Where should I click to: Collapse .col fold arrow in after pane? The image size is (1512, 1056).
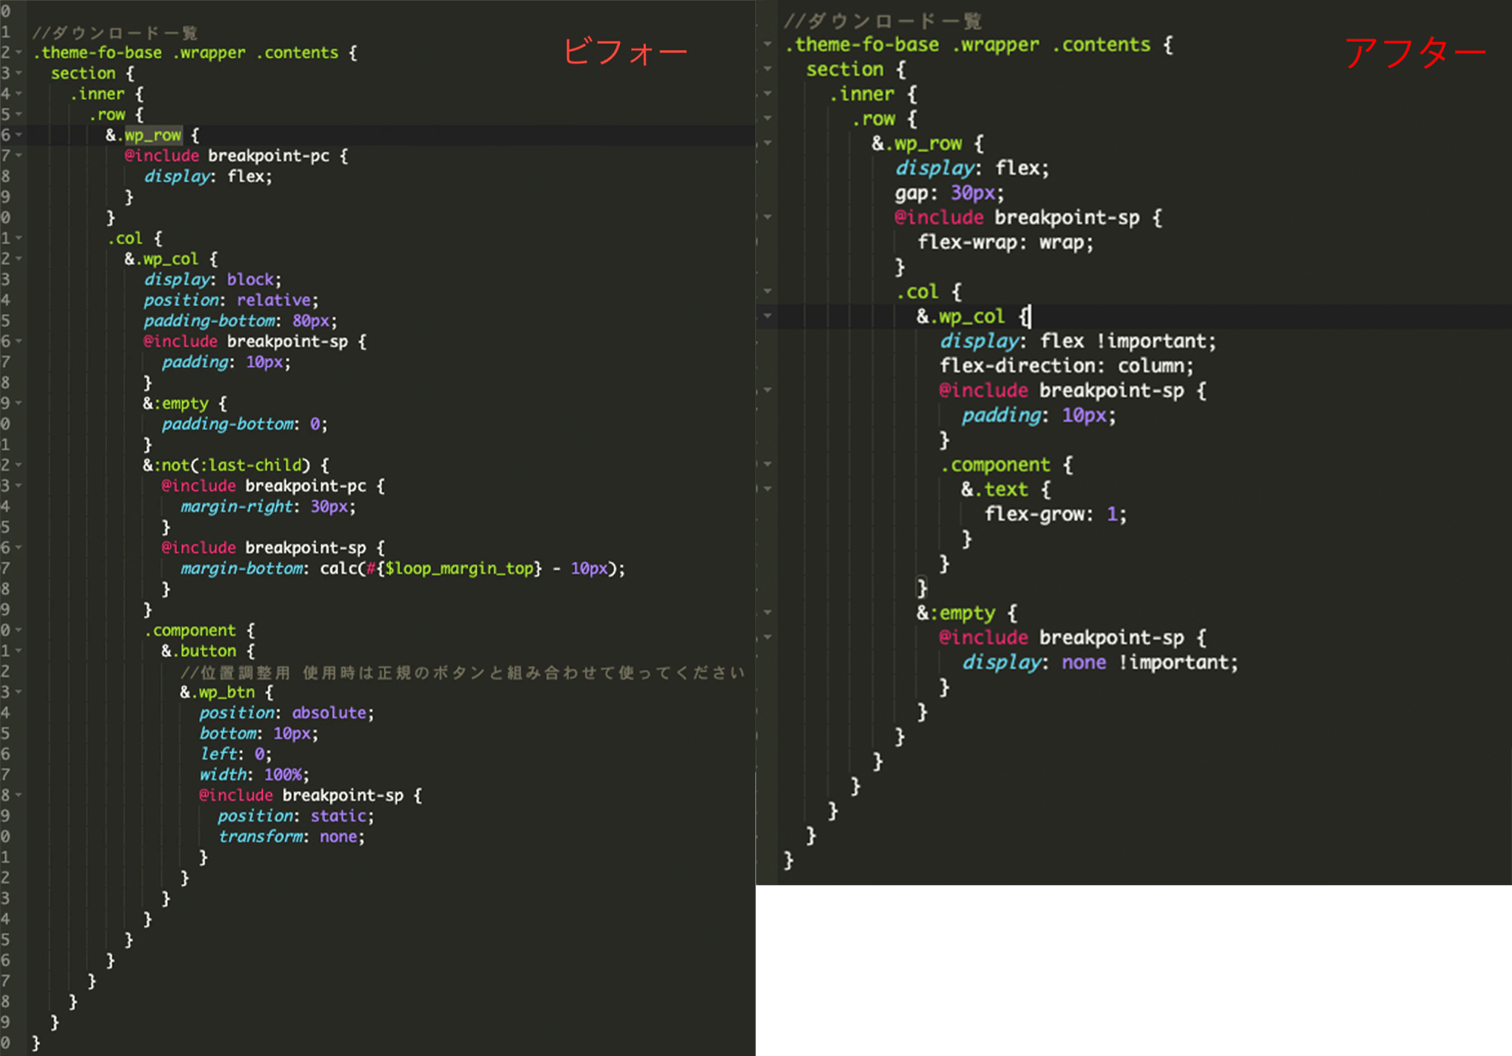tap(767, 292)
